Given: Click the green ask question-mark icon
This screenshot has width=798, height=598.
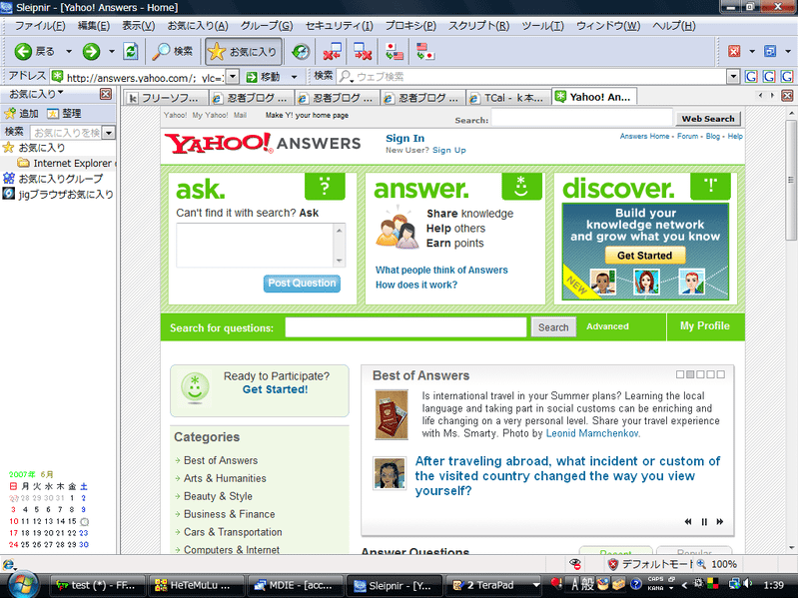Looking at the screenshot, I should pyautogui.click(x=325, y=186).
